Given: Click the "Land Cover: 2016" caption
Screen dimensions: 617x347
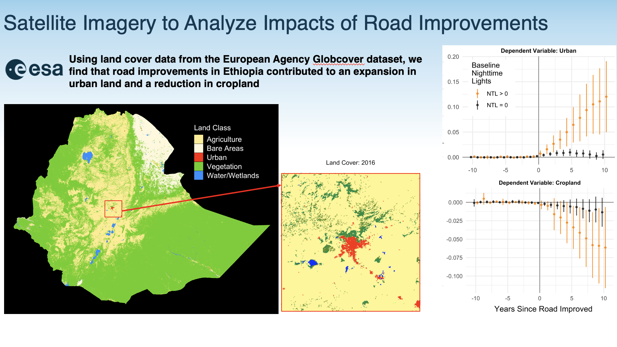Looking at the screenshot, I should [350, 163].
